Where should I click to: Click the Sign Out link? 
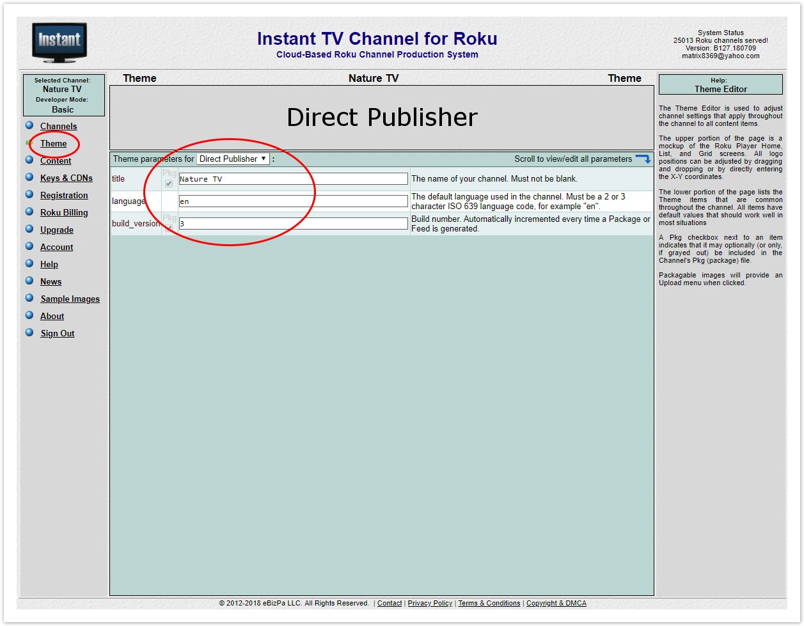(58, 333)
